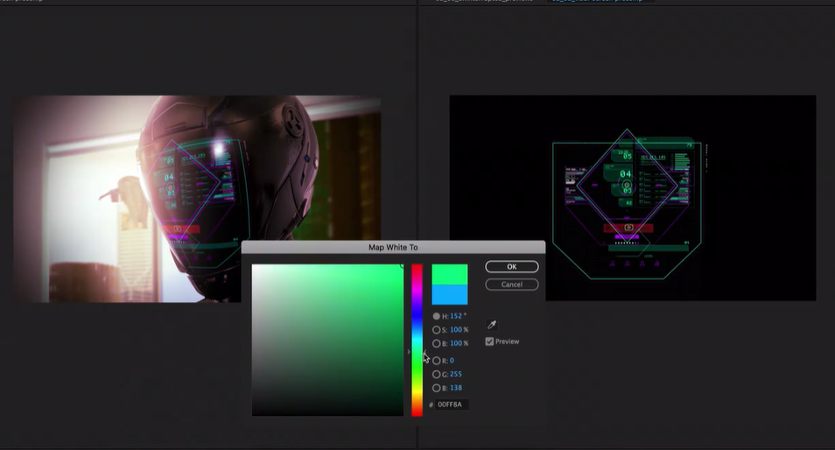Click inside the green saturation-brightness color field
The image size is (835, 450).
click(x=327, y=340)
